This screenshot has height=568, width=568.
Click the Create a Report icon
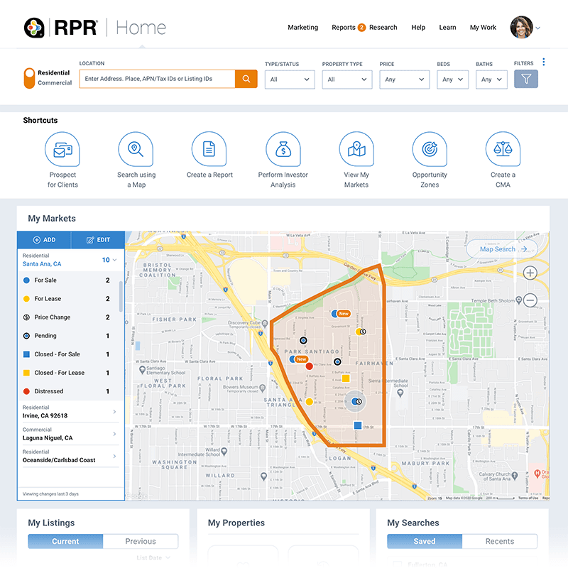tap(209, 149)
